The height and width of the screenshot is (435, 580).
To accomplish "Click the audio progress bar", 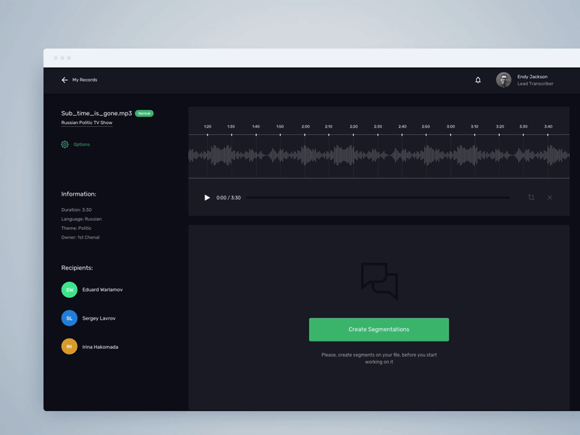I will click(x=378, y=197).
